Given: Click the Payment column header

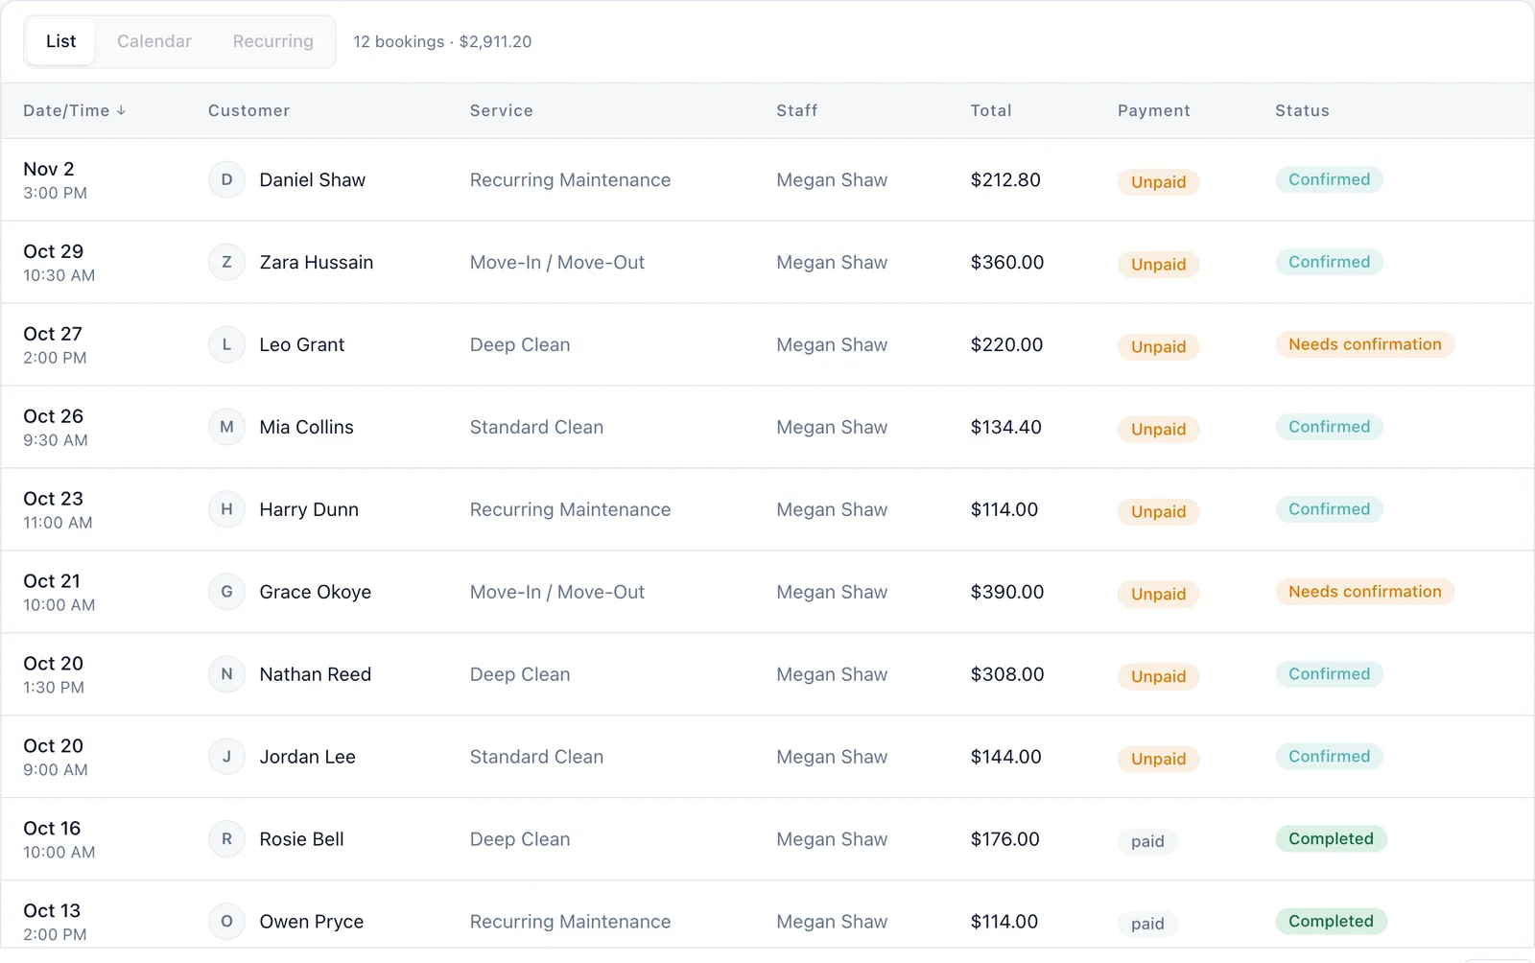Looking at the screenshot, I should pos(1154,111).
